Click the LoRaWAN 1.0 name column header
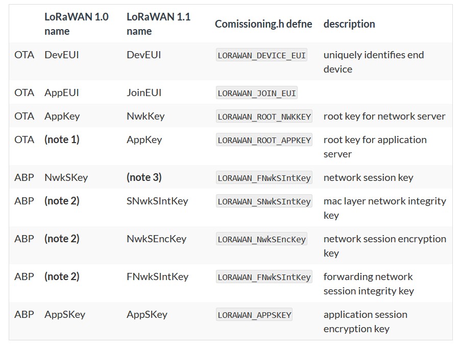 click(x=77, y=24)
